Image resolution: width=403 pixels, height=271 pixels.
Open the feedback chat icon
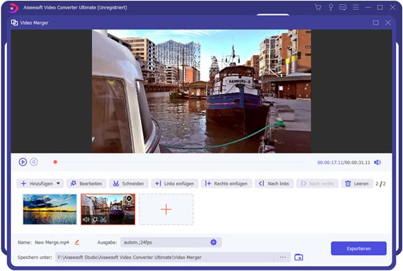click(x=343, y=7)
